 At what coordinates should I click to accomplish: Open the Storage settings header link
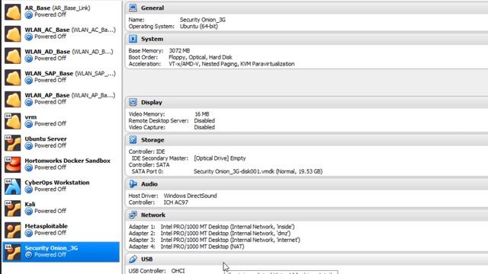[x=152, y=140]
